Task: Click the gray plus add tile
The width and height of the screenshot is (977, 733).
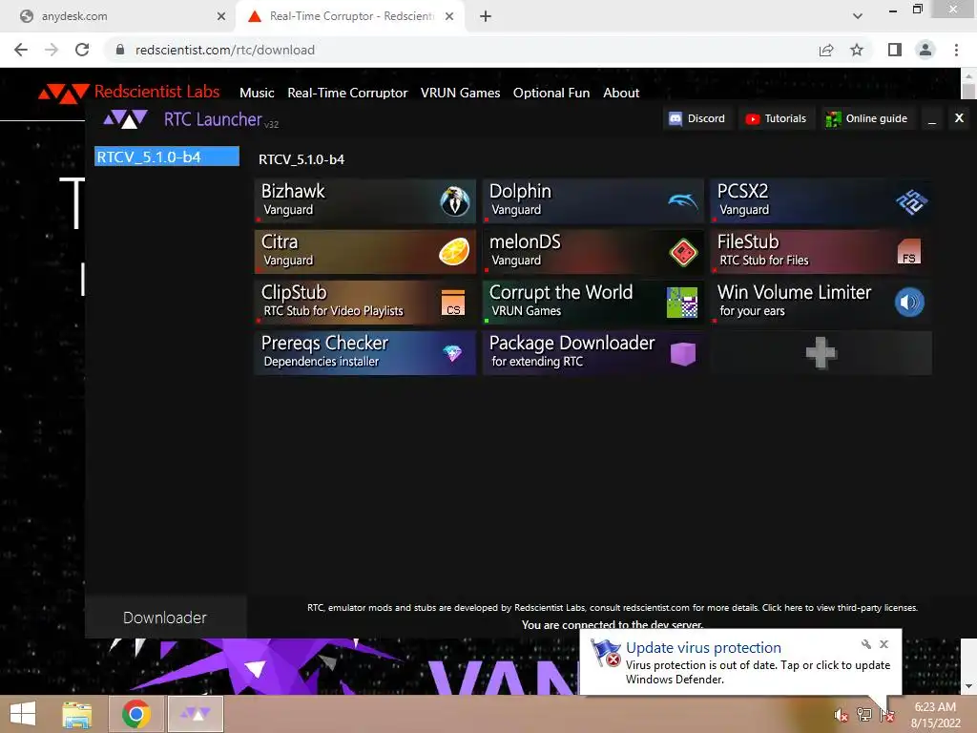Action: 821,353
